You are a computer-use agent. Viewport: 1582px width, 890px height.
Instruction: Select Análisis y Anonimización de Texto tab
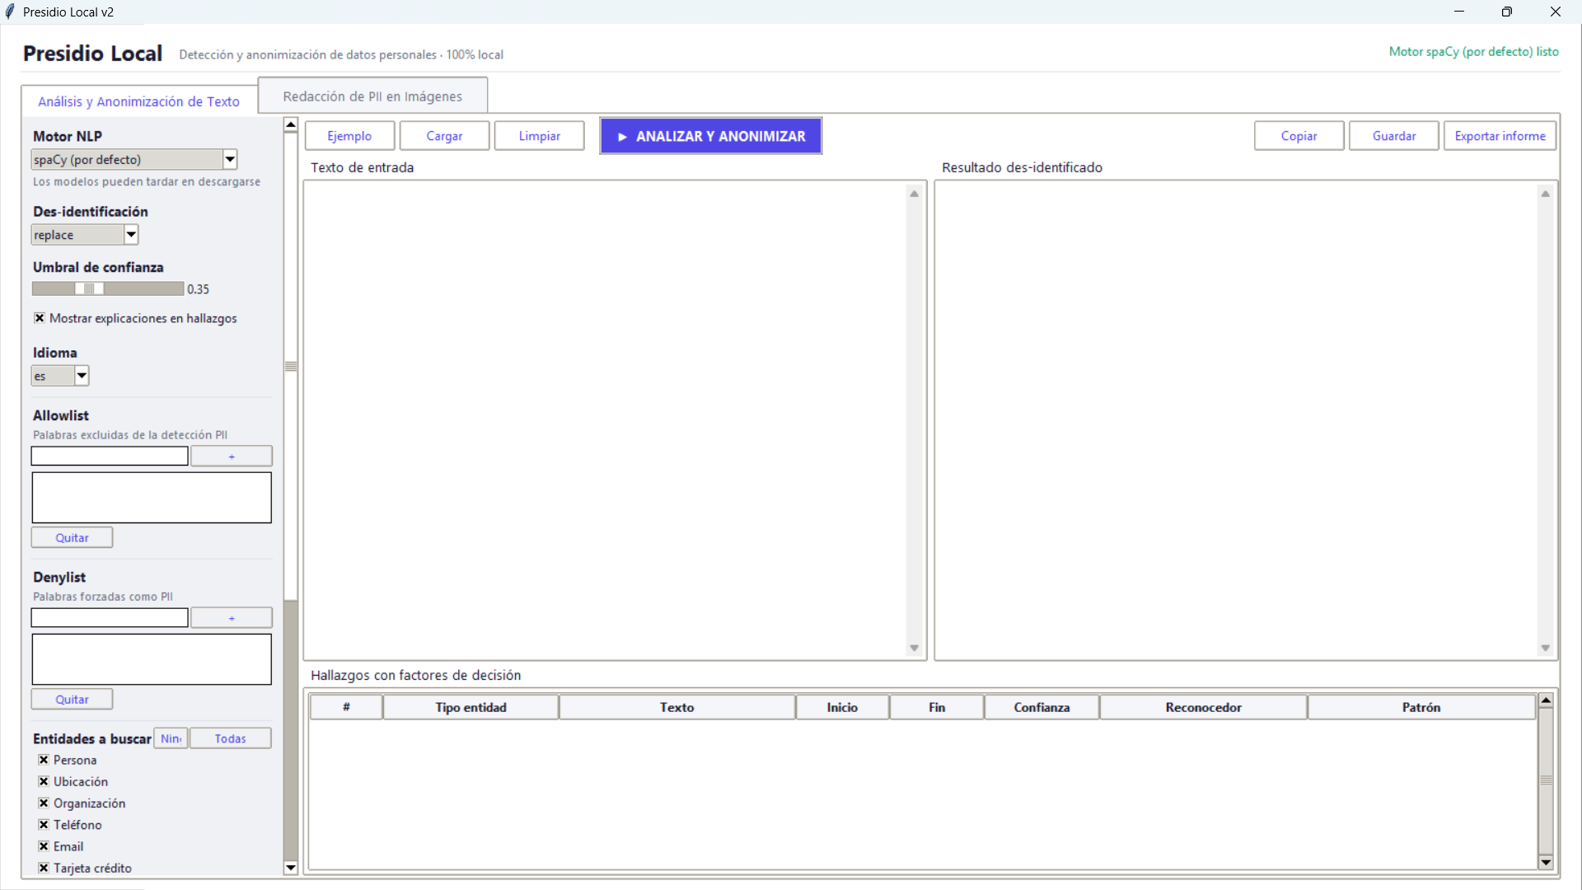[x=138, y=101]
